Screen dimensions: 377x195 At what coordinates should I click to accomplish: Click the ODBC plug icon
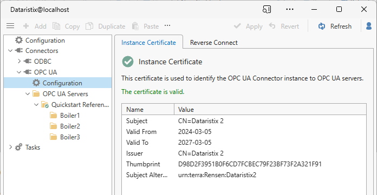click(28, 61)
